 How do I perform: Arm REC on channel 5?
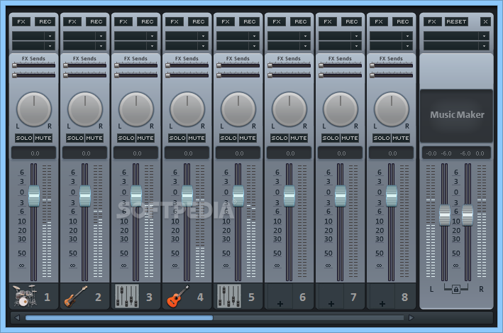pyautogui.click(x=249, y=21)
